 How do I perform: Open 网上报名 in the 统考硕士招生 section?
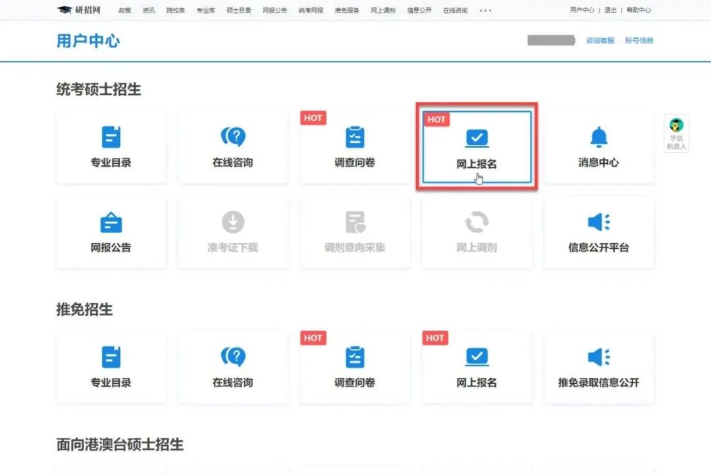pyautogui.click(x=477, y=147)
